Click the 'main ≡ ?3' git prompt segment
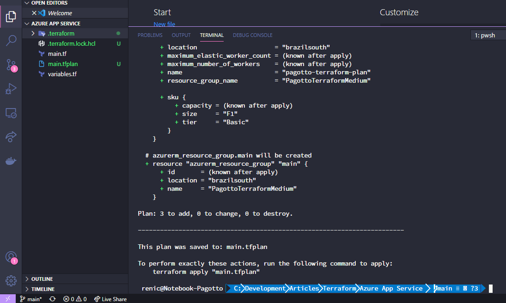Image resolution: width=506 pixels, height=303 pixels. click(456, 289)
